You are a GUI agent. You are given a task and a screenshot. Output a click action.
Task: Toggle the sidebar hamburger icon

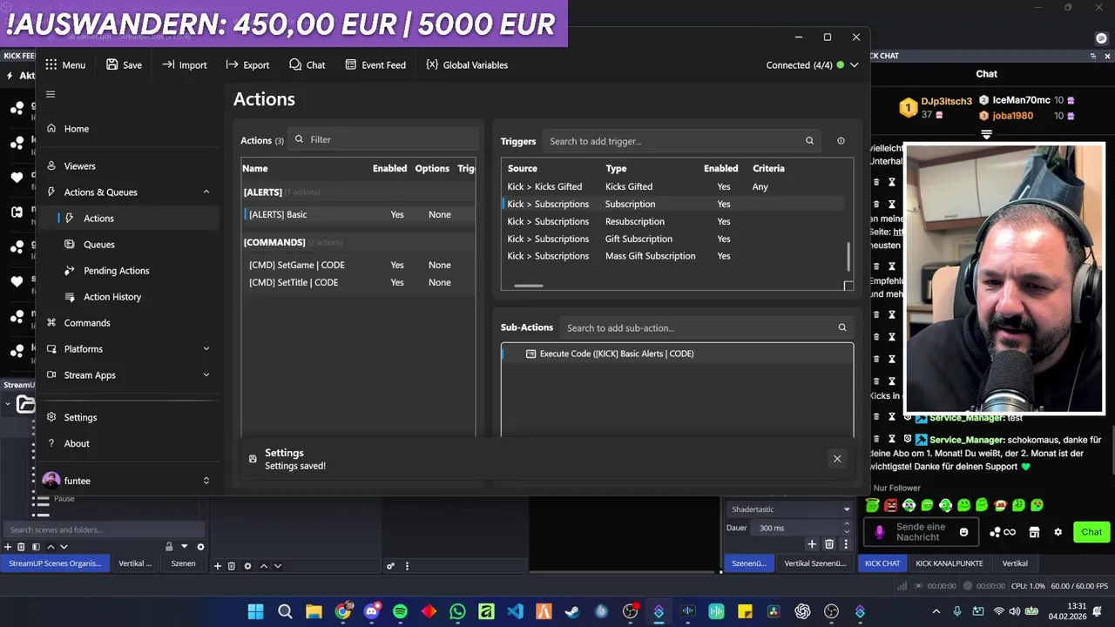coord(51,94)
